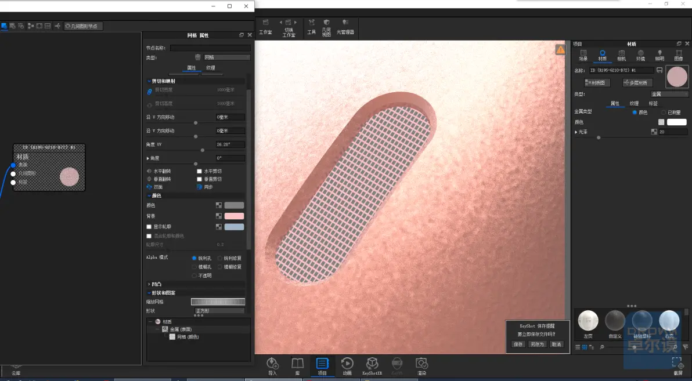Click the 另存为 button in save reminder
This screenshot has width=692, height=381.
click(537, 344)
